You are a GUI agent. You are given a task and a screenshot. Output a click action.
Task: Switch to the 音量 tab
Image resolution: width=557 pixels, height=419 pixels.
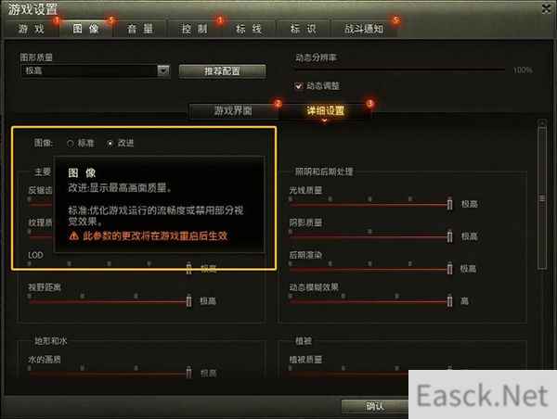[140, 29]
